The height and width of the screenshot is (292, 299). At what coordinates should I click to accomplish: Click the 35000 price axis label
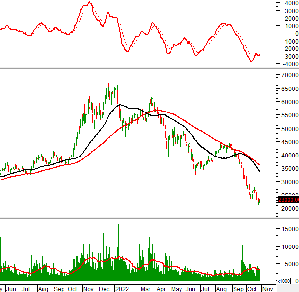click(x=290, y=169)
